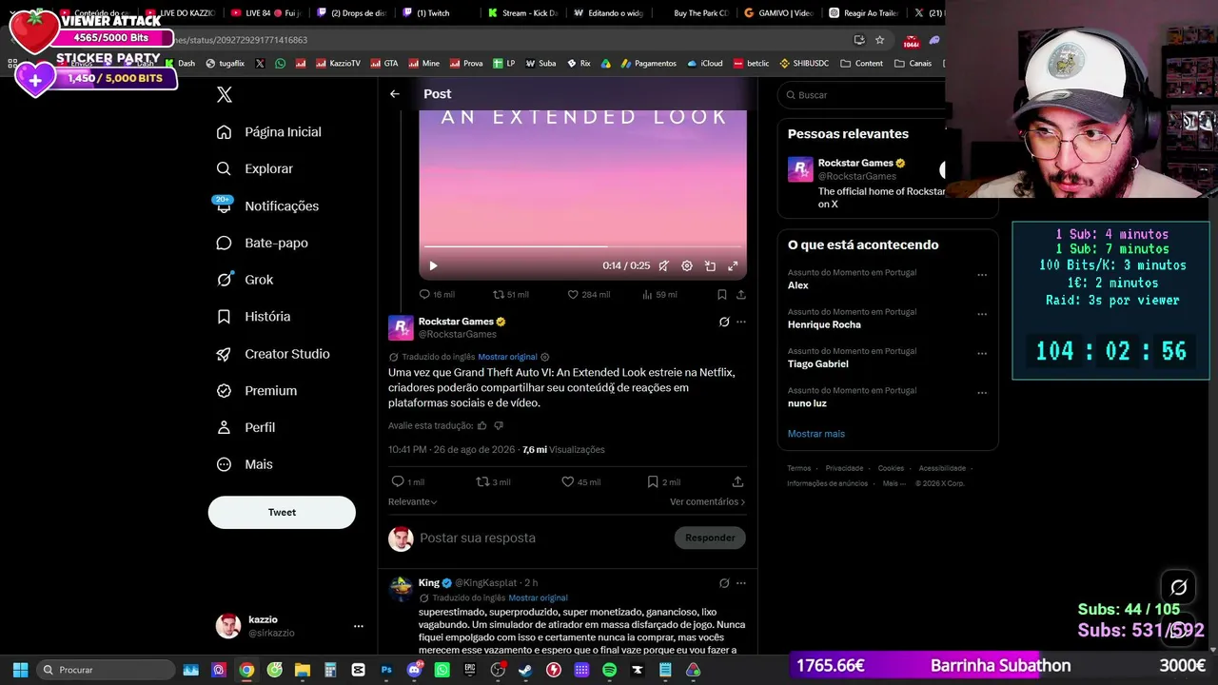Click the Grok icon on King's reply

click(724, 583)
